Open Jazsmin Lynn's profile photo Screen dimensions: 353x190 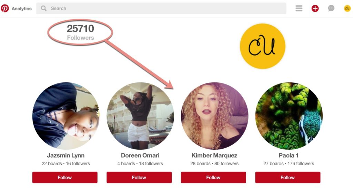tap(66, 116)
